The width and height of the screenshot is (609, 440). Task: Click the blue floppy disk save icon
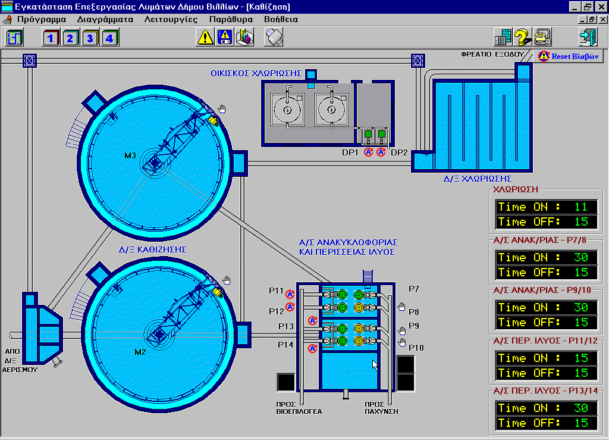(225, 38)
